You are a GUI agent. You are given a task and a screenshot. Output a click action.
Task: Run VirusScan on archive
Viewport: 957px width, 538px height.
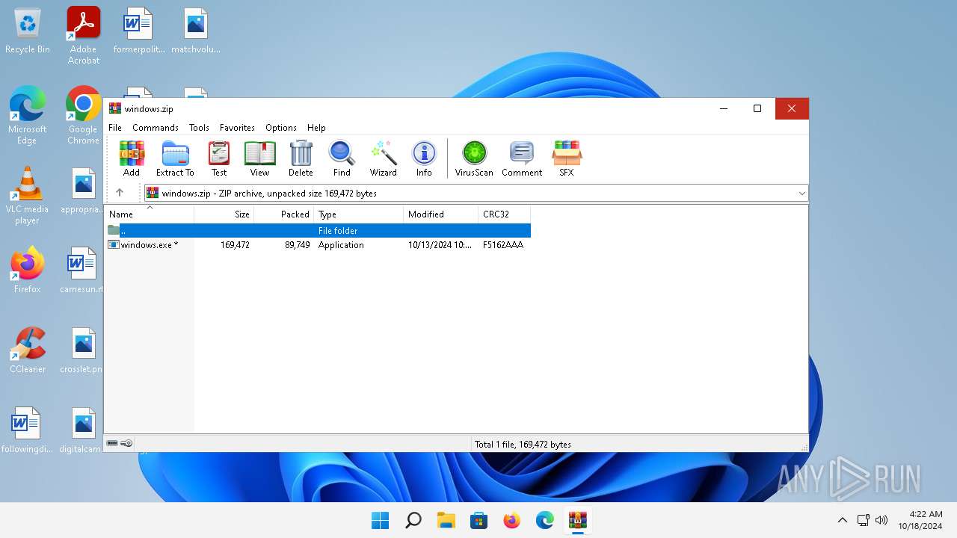click(474, 158)
